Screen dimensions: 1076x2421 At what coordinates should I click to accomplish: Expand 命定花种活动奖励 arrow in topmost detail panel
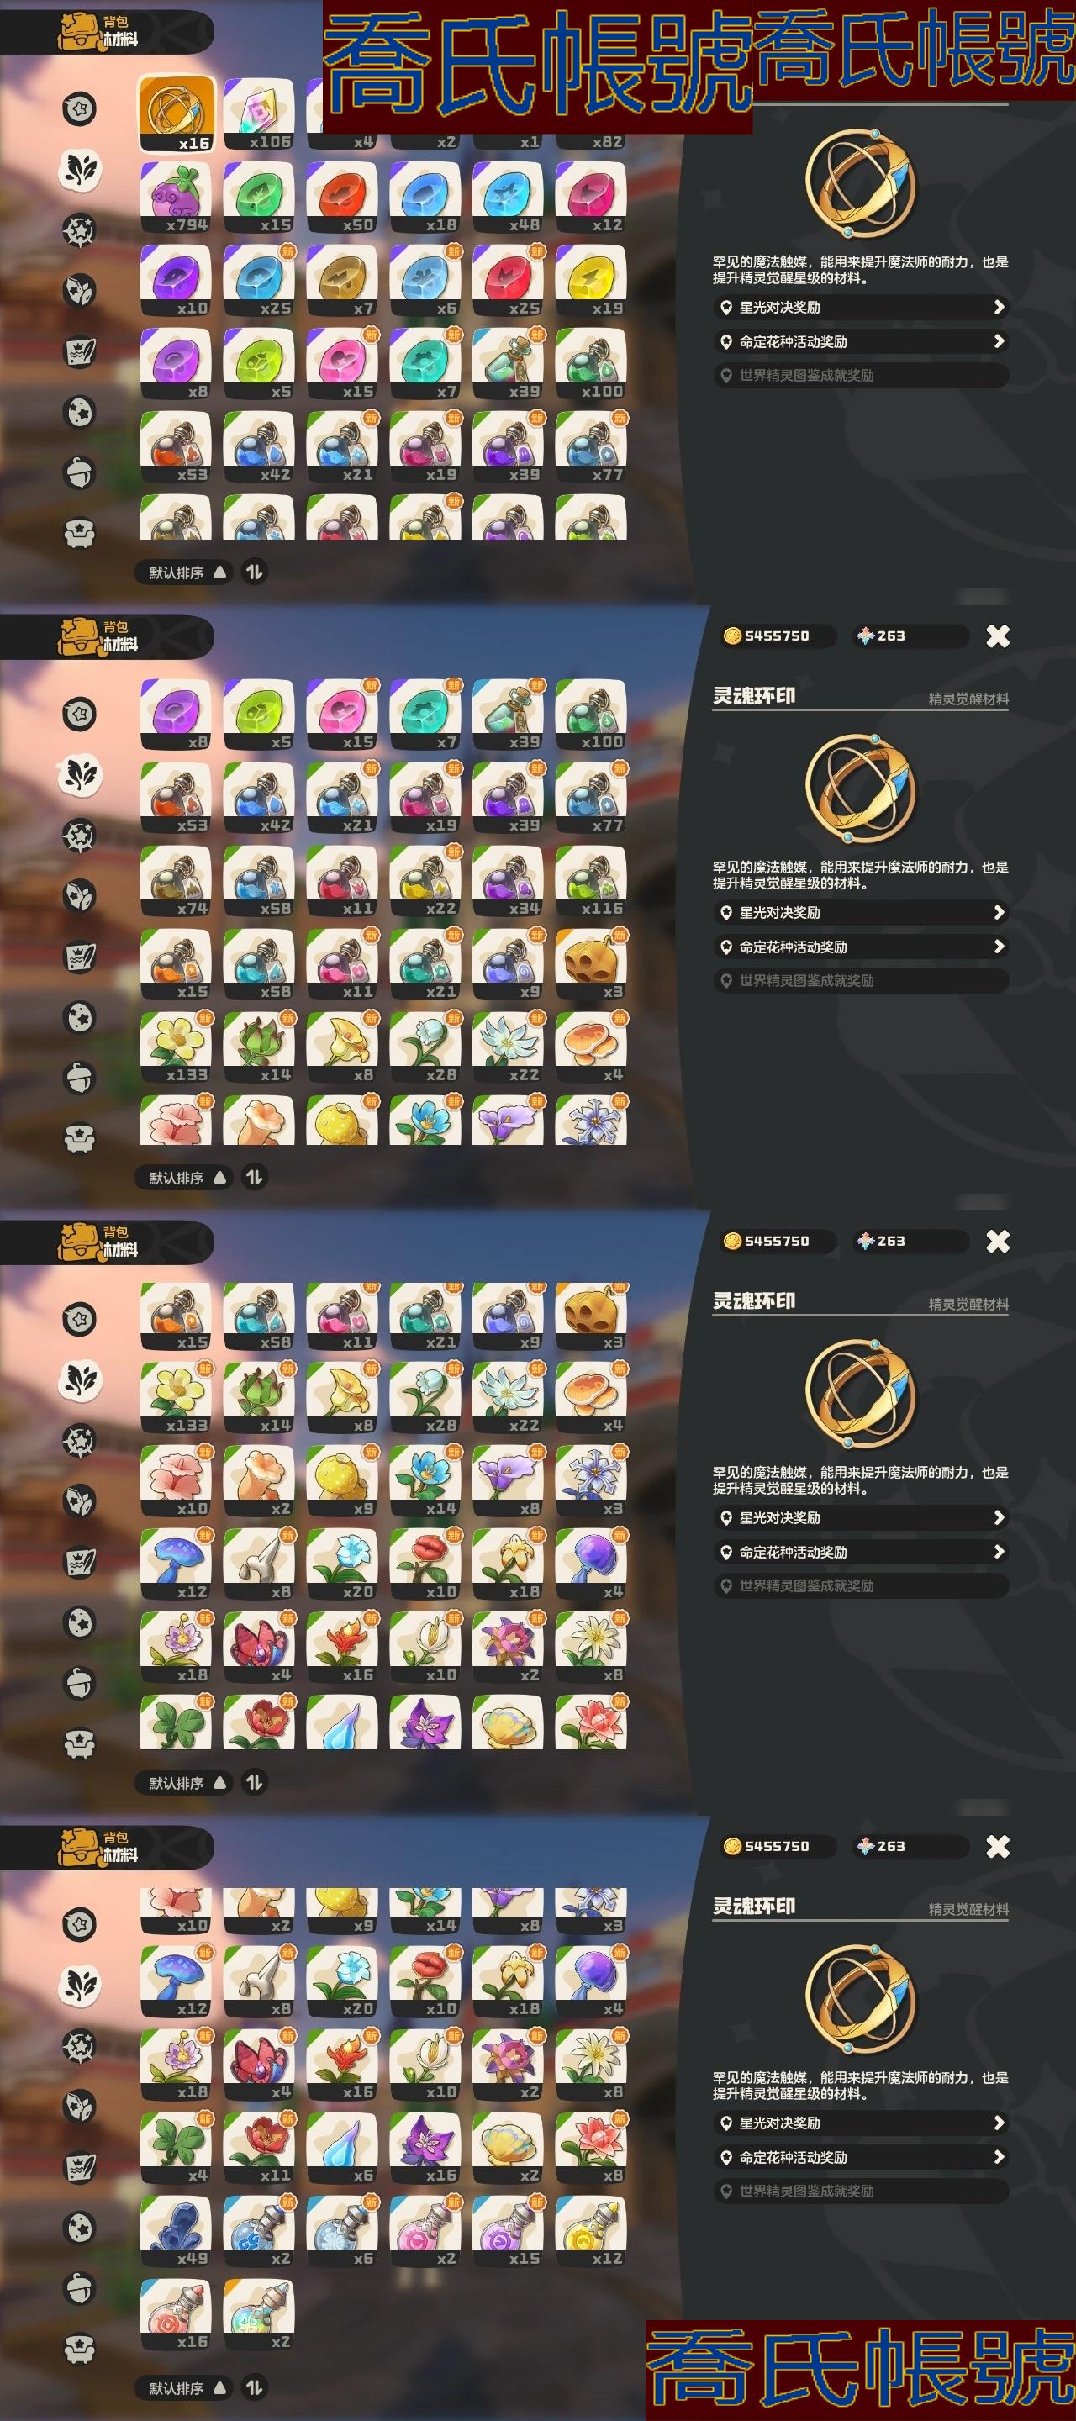998,341
